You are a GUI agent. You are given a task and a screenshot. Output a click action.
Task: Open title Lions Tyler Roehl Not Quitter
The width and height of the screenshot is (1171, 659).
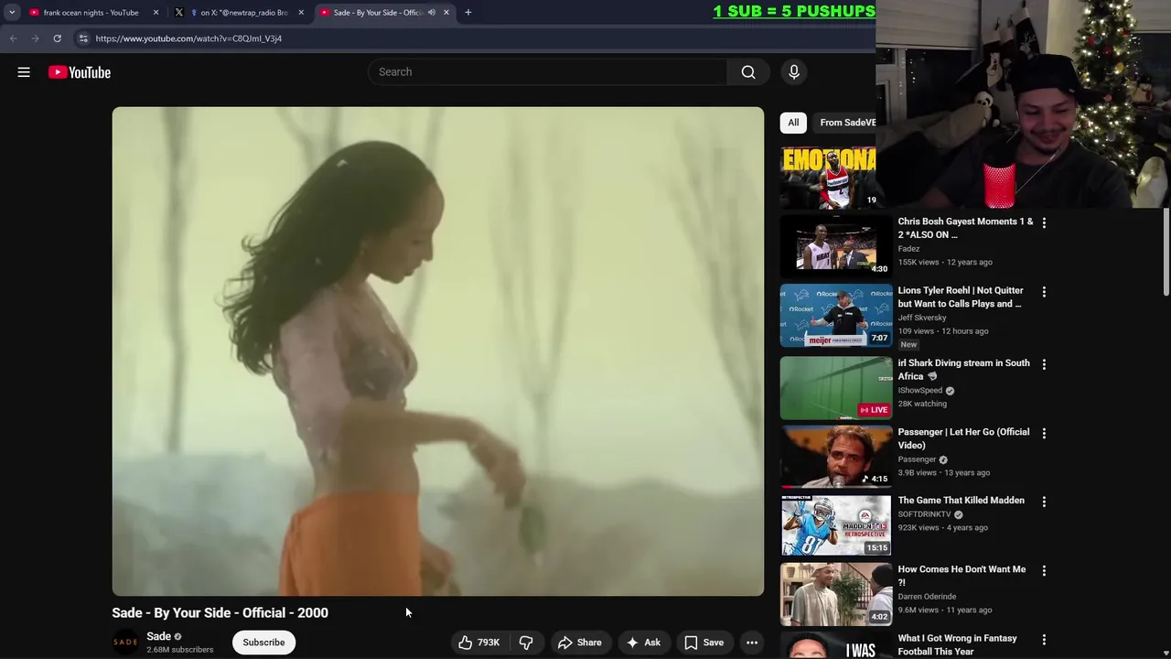click(961, 297)
